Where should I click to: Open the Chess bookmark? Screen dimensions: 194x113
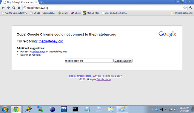click(x=76, y=13)
